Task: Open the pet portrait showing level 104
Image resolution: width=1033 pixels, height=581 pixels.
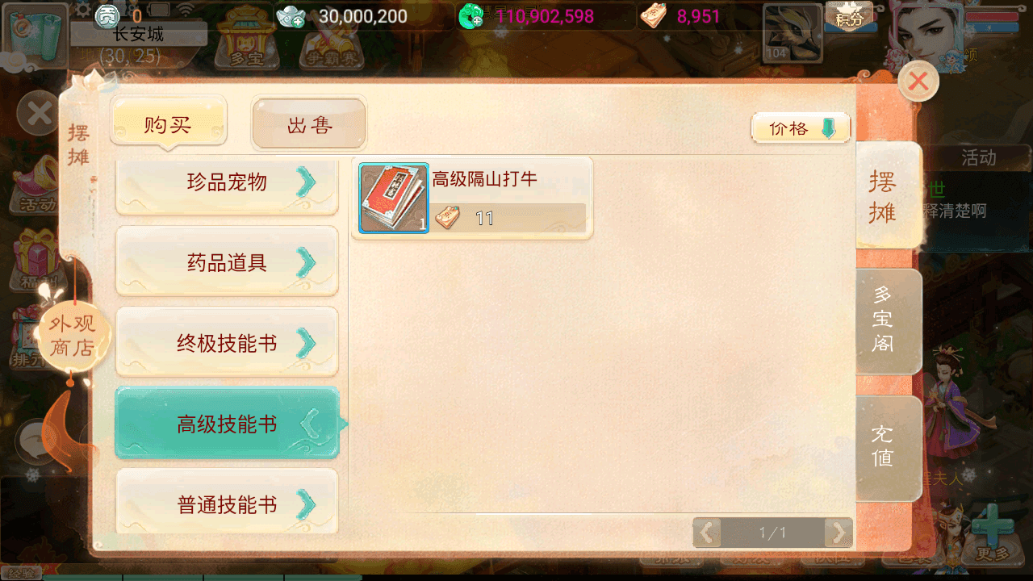Action: 792,32
